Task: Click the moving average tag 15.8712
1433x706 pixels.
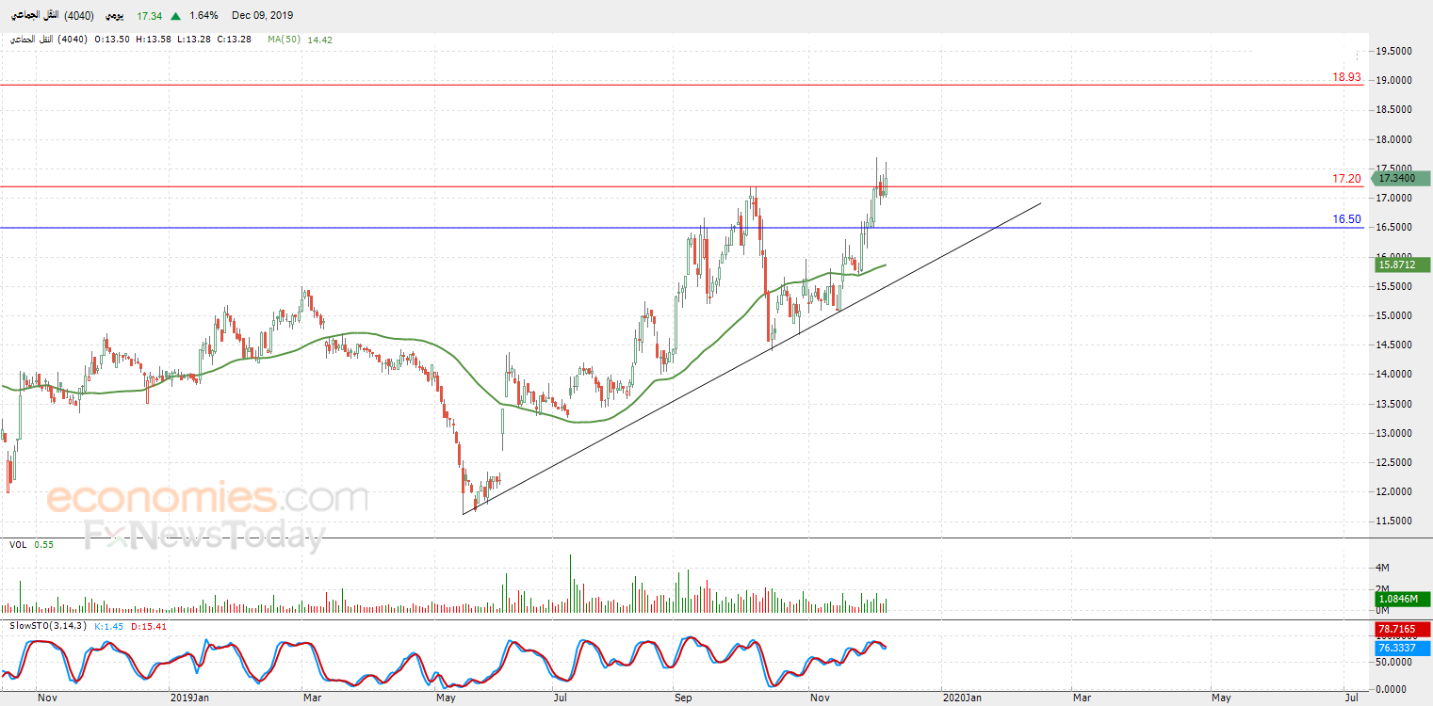Action: tap(1402, 265)
